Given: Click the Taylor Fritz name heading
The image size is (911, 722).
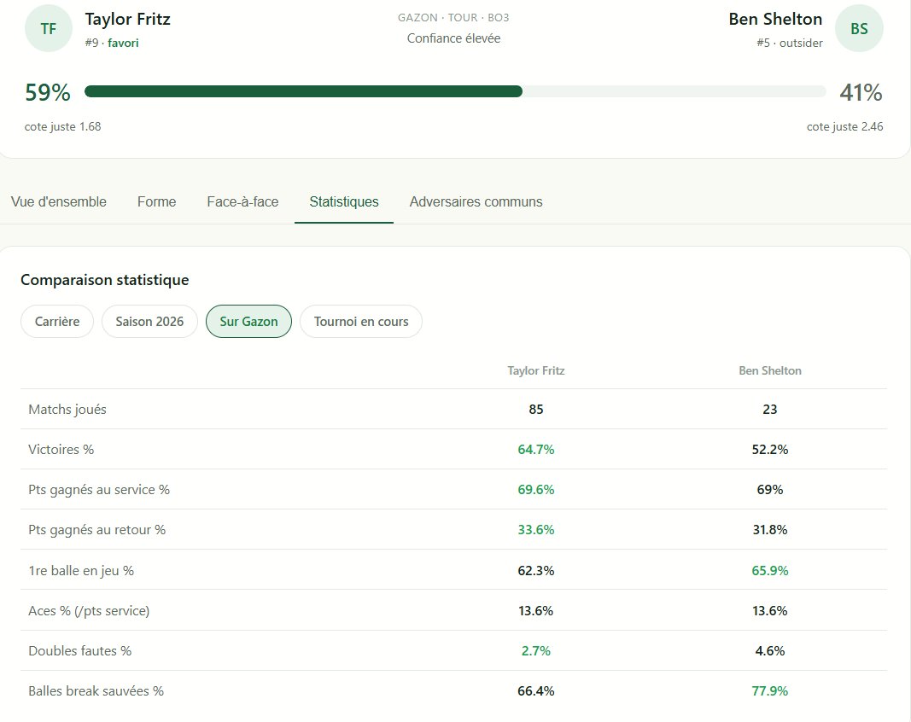Looking at the screenshot, I should click(128, 19).
